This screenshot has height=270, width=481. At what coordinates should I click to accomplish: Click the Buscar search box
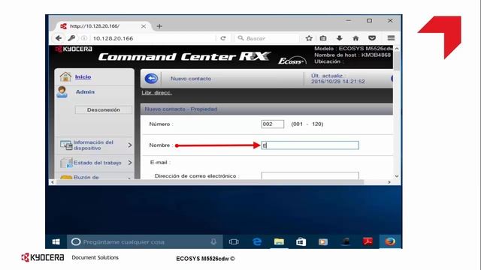tap(267, 38)
